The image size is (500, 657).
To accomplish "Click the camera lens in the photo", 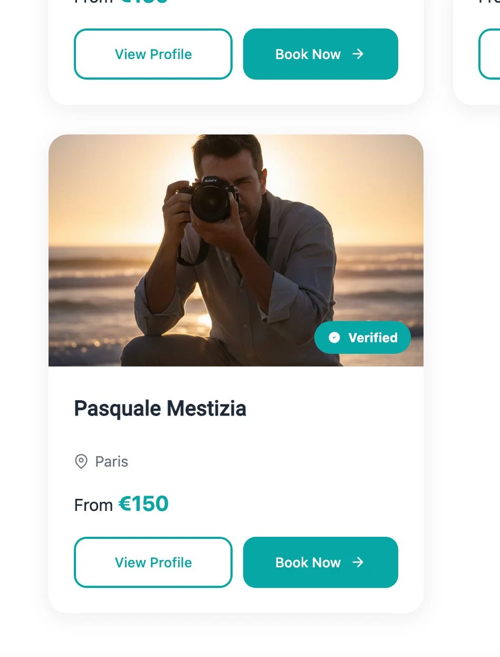I will tap(210, 204).
